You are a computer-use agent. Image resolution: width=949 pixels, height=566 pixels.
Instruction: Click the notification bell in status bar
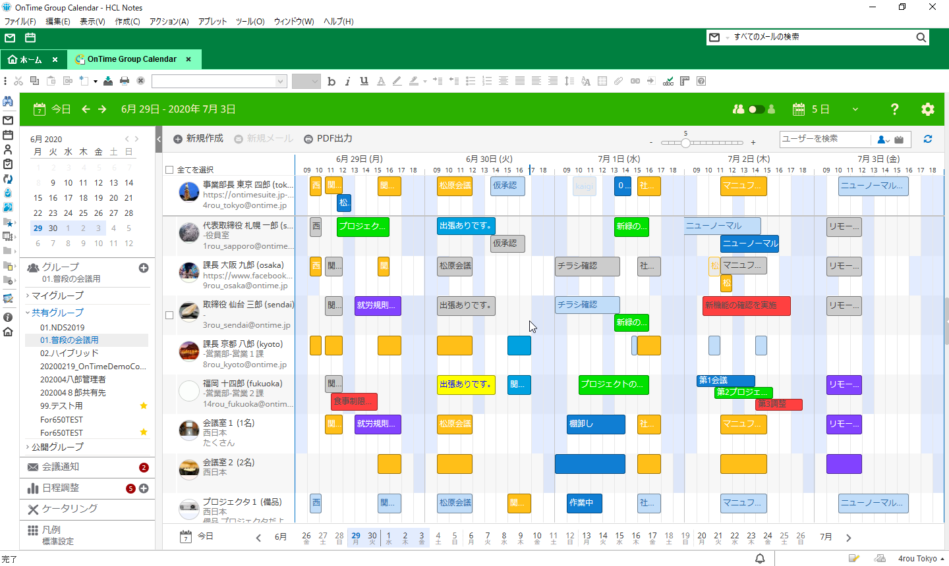(760, 559)
